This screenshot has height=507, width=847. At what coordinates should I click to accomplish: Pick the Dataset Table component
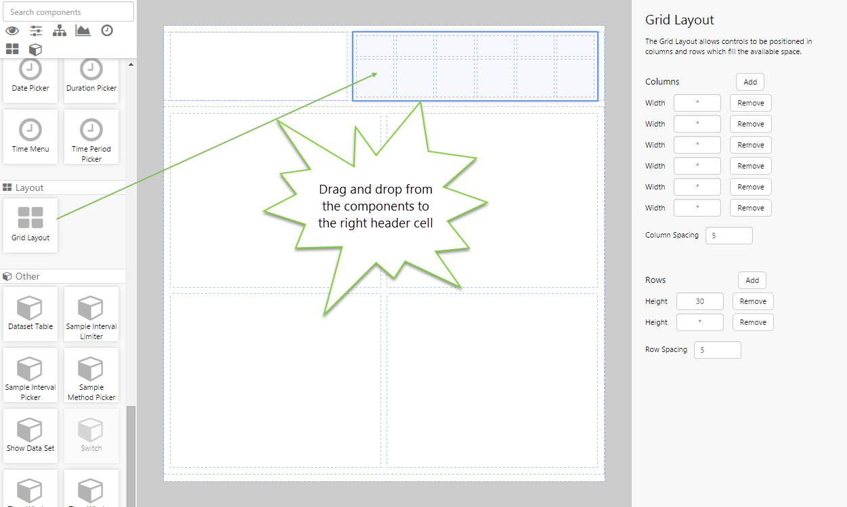[30, 313]
